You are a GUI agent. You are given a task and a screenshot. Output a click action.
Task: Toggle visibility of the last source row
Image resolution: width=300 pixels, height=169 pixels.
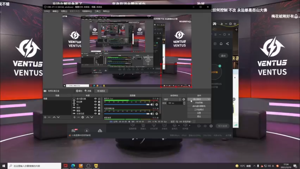[x=96, y=113]
